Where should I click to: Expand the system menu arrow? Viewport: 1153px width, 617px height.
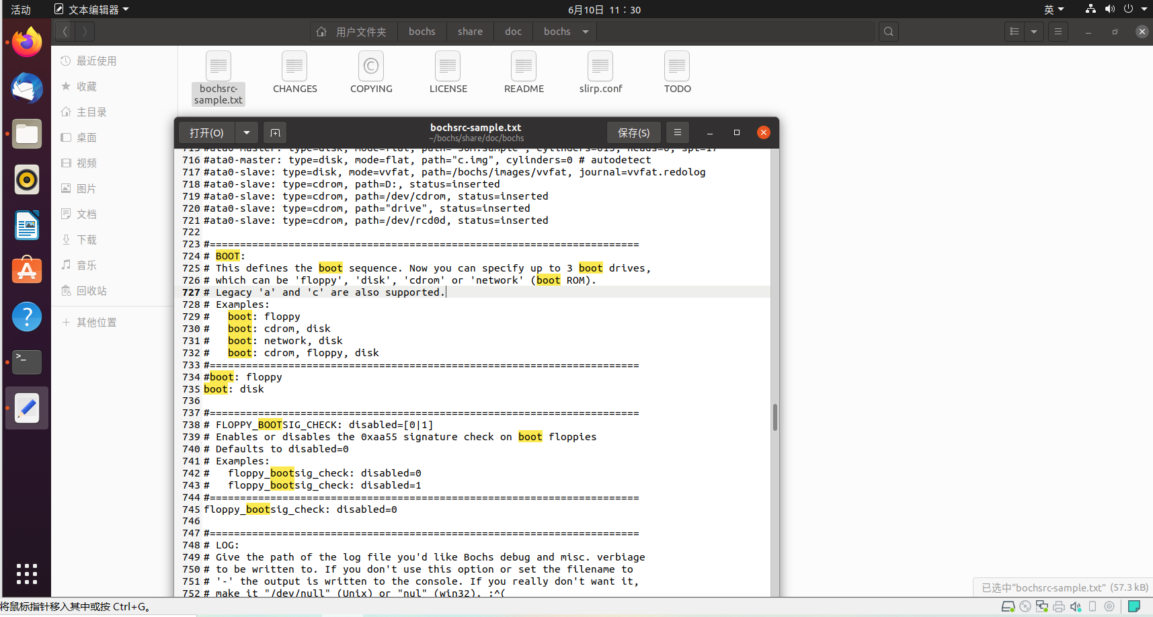click(x=1144, y=9)
